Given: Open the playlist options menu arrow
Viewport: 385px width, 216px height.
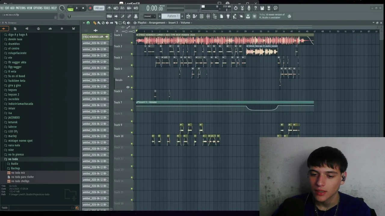Looking at the screenshot, I should pos(84,23).
